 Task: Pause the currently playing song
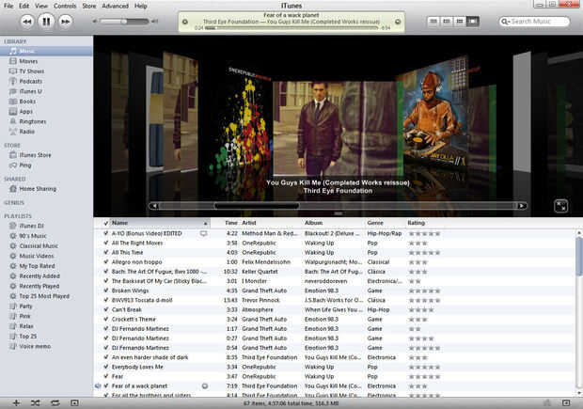pyautogui.click(x=46, y=21)
